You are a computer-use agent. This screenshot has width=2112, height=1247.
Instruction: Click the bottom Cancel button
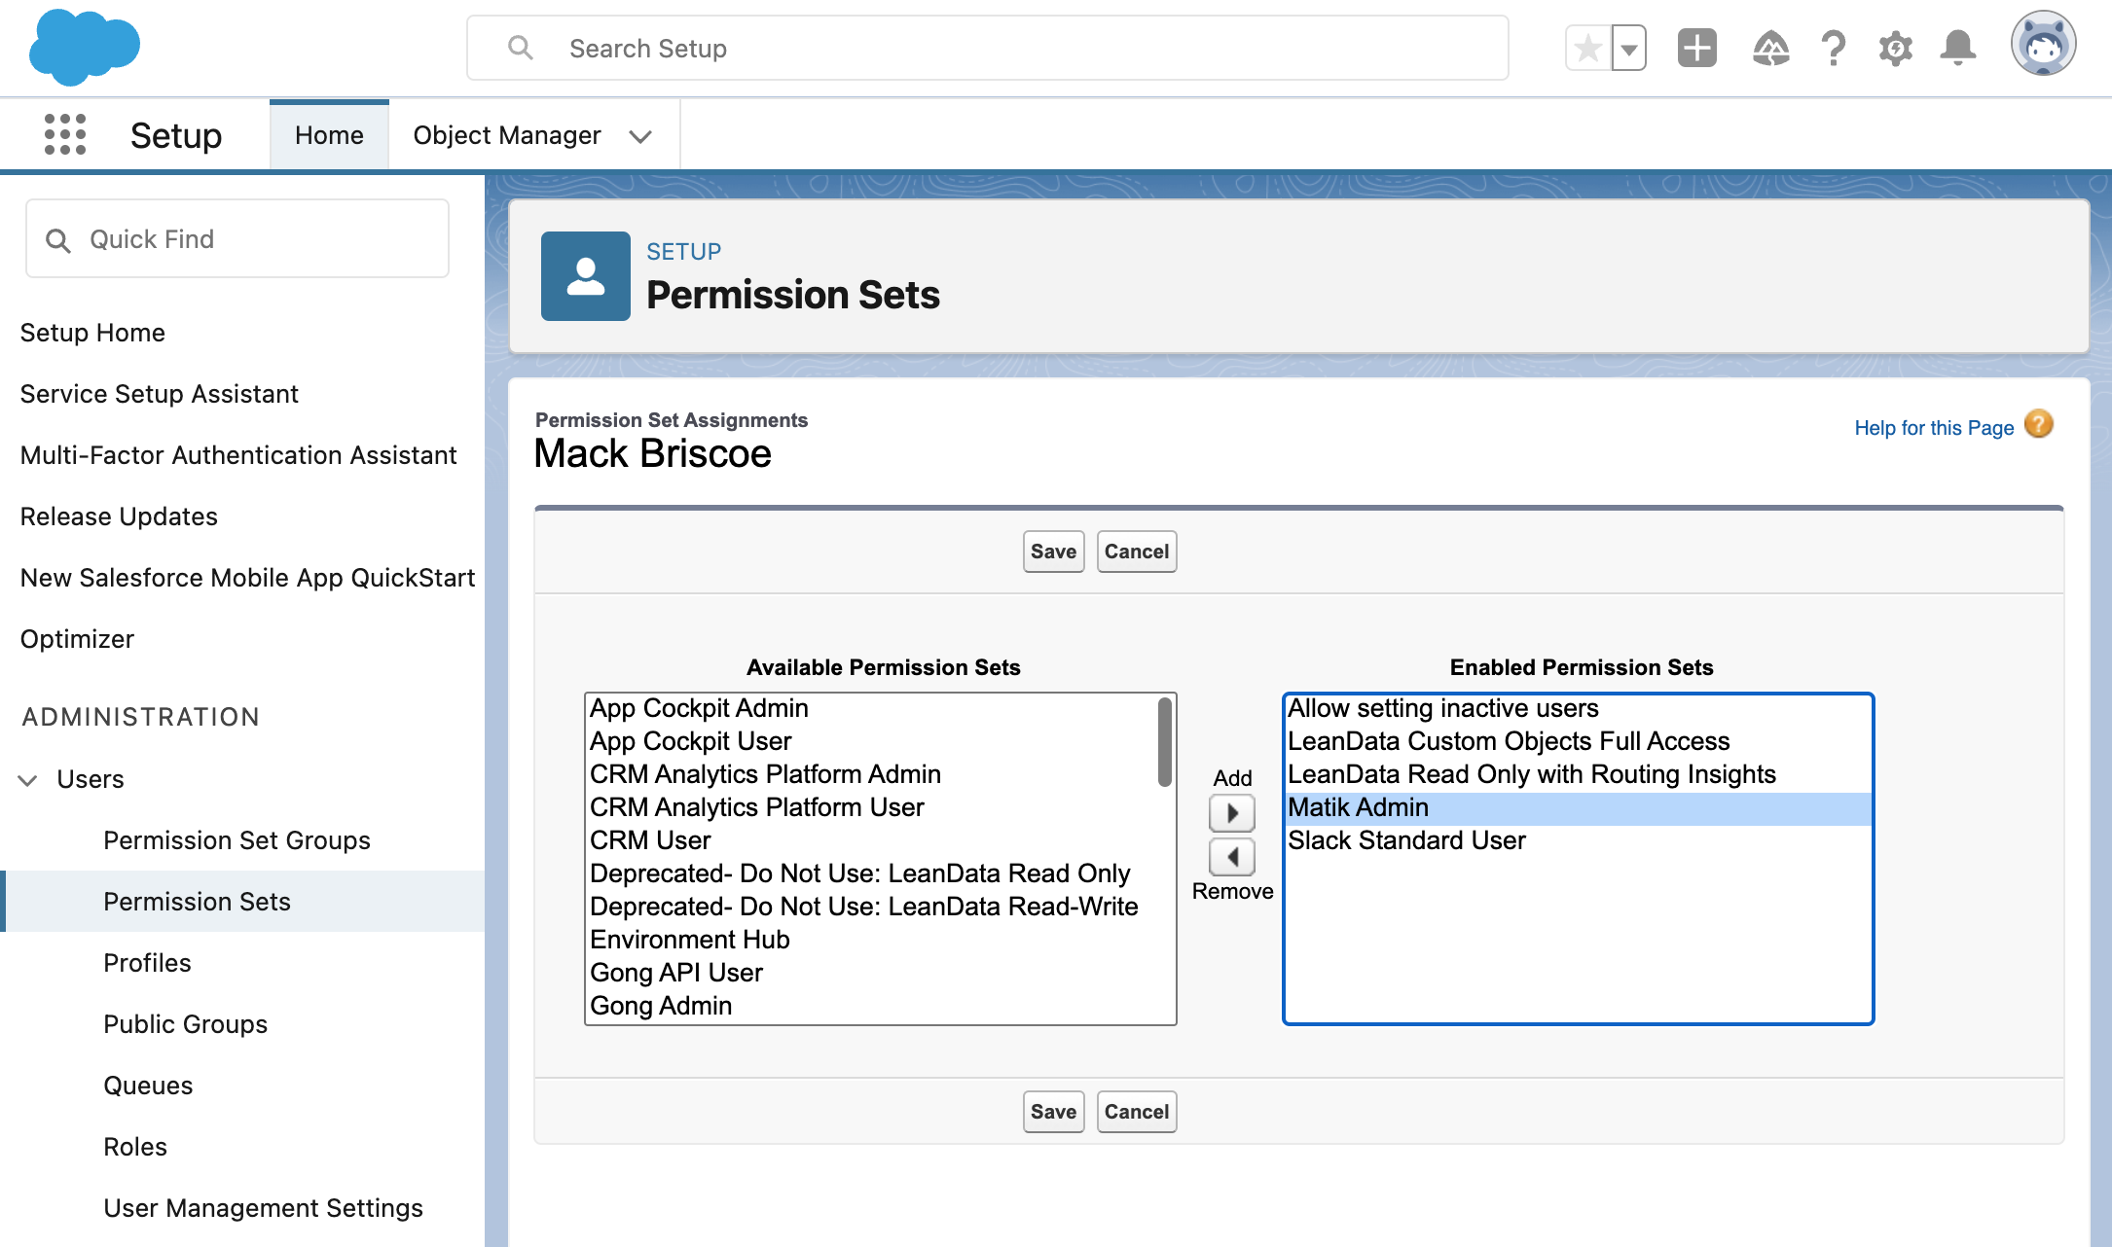(1136, 1112)
